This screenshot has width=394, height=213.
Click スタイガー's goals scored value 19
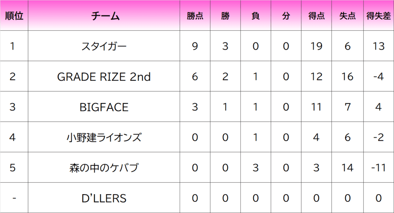(316, 46)
